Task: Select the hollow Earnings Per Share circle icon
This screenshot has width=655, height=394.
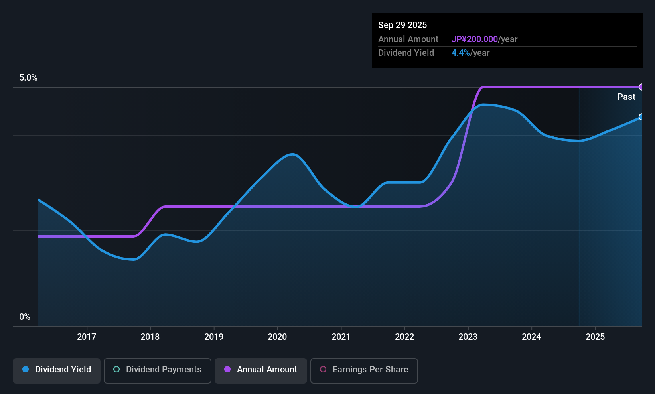Action: [x=323, y=370]
